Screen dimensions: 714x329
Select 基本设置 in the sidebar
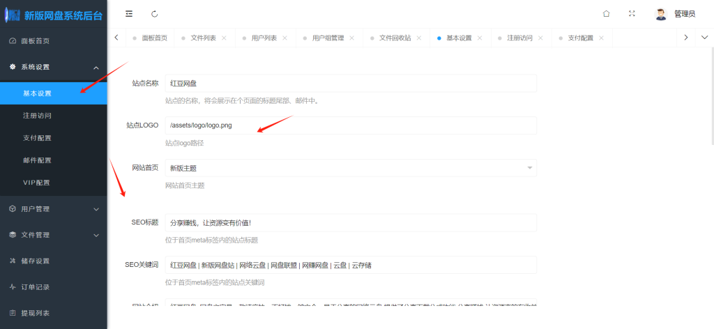pyautogui.click(x=53, y=93)
